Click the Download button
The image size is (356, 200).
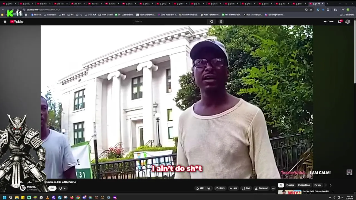pyautogui.click(x=261, y=188)
